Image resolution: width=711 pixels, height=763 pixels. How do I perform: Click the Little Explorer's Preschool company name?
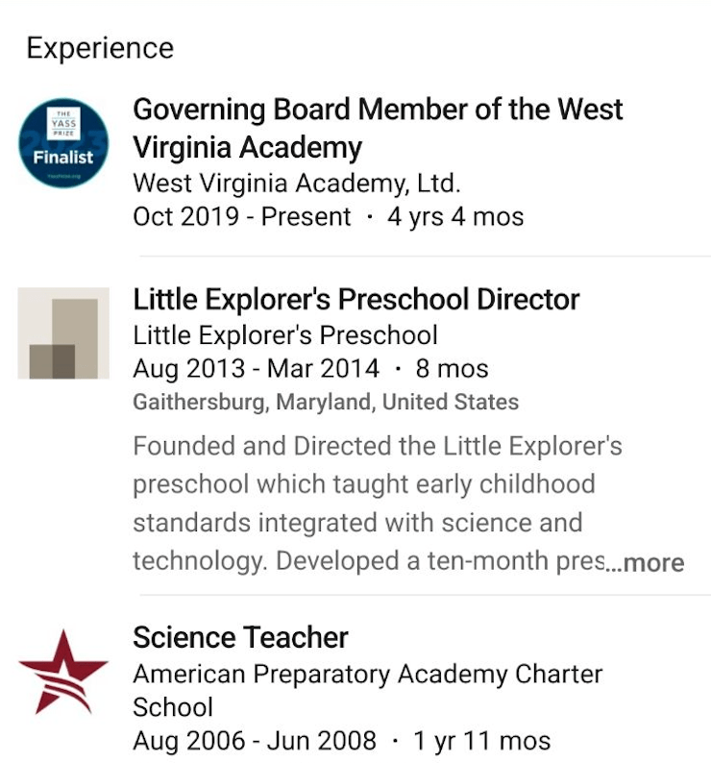click(285, 335)
